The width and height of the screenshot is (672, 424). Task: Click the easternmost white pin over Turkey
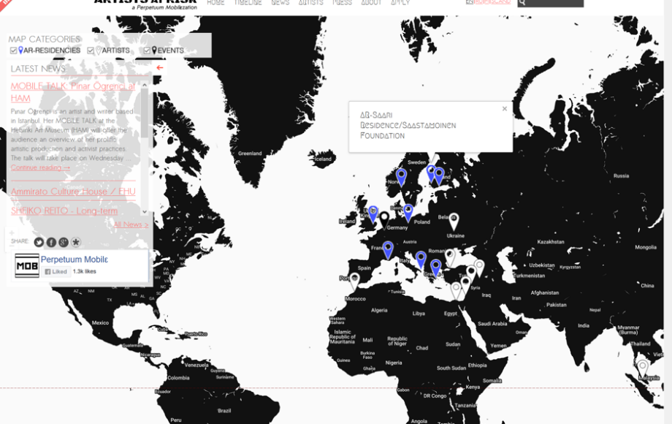(x=479, y=268)
